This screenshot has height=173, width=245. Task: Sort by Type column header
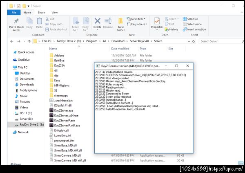143,49
